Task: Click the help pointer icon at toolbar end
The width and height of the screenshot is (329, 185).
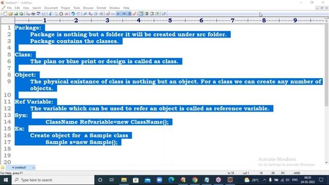Action: pyautogui.click(x=163, y=14)
